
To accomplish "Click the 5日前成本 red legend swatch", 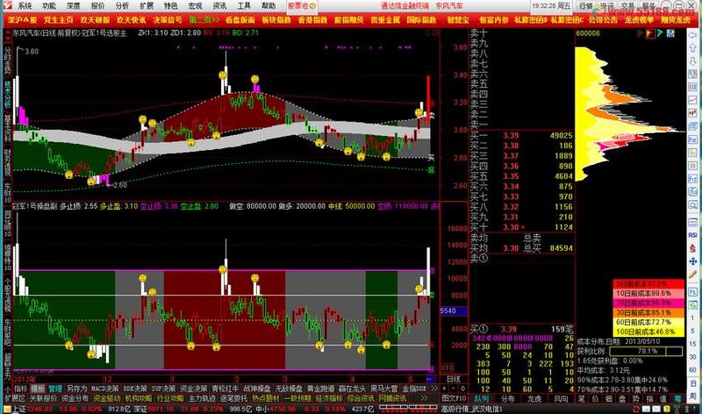I will pos(648,284).
